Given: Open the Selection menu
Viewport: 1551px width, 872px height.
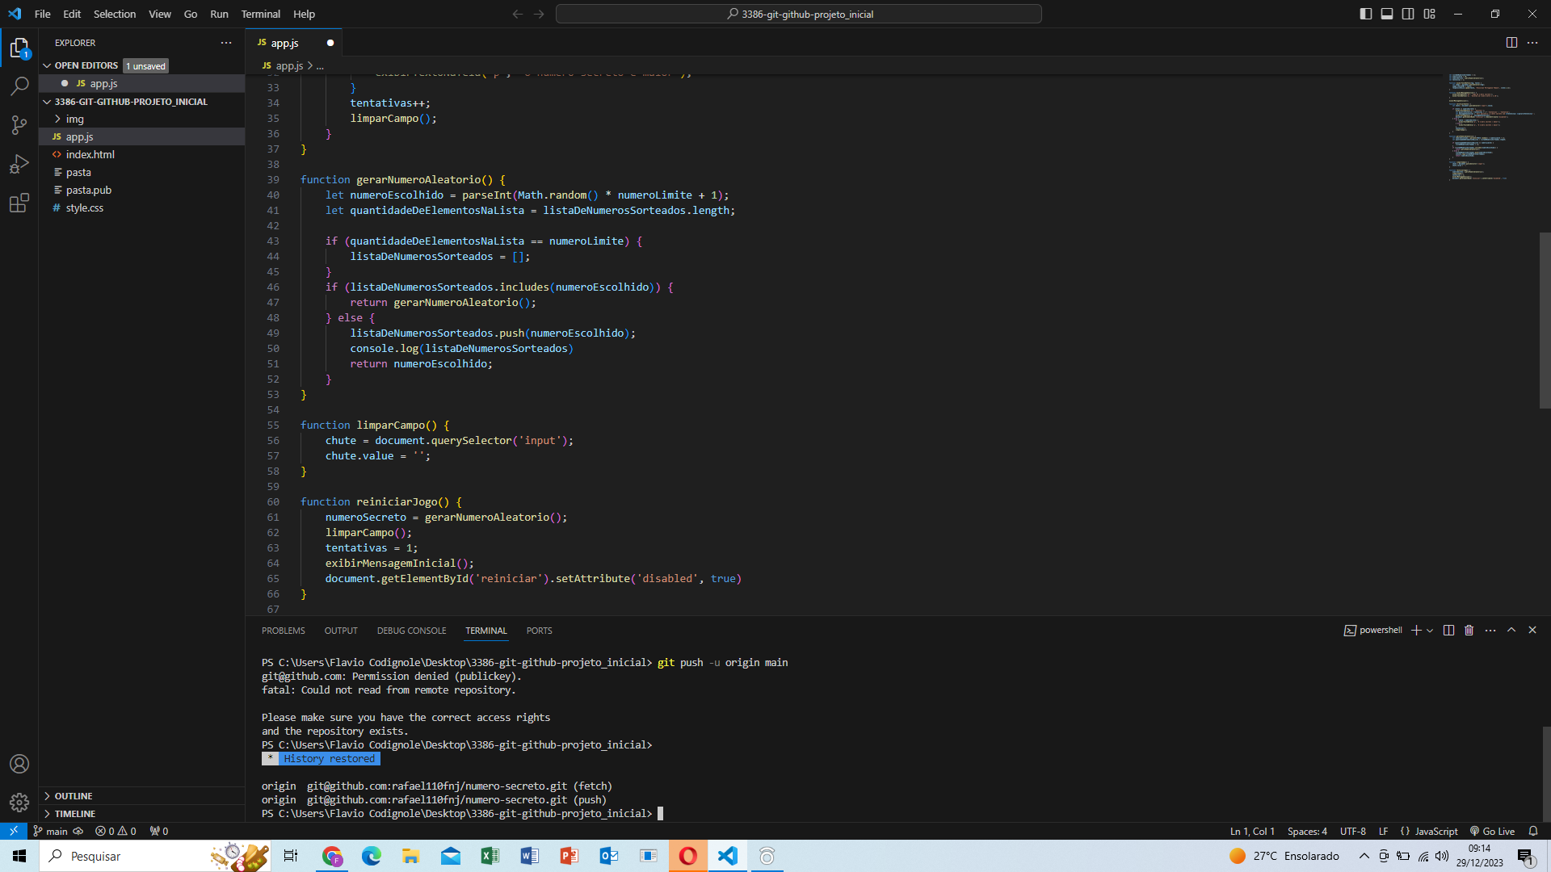Looking at the screenshot, I should 115,14.
